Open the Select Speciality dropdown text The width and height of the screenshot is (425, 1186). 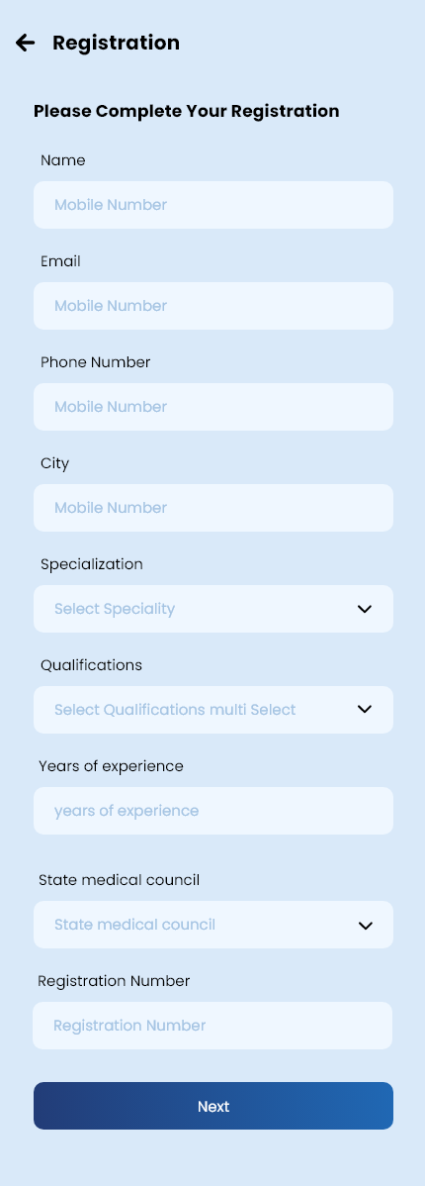[115, 609]
